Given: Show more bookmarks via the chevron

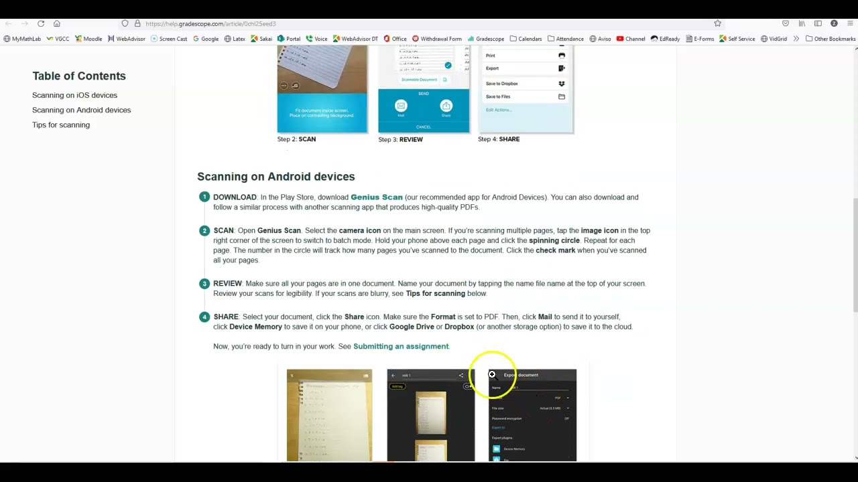Looking at the screenshot, I should point(796,39).
